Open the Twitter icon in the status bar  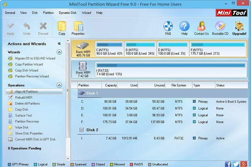pyautogui.click(x=236, y=164)
